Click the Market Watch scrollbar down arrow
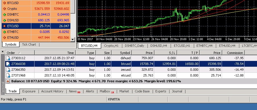Viewport: 257px width, 110px height. (x=73, y=39)
